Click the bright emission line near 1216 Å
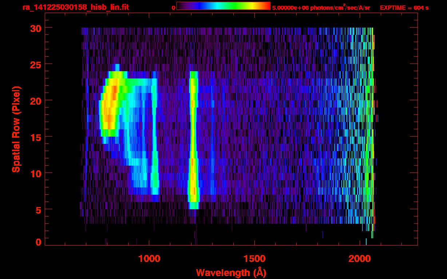 point(194,140)
